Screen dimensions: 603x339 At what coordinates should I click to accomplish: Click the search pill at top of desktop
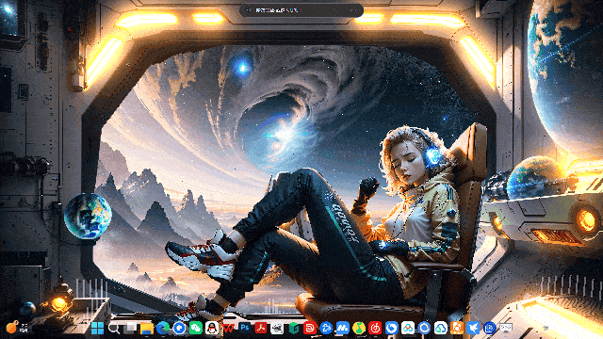click(301, 10)
